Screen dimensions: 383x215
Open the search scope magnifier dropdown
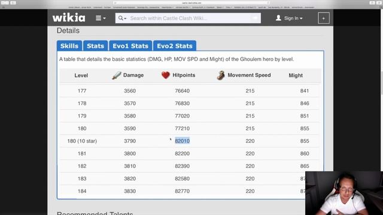[x=122, y=18]
